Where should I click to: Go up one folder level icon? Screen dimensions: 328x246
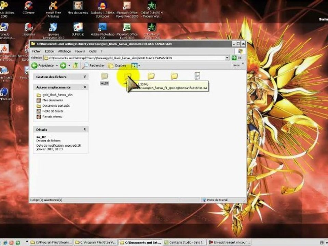point(75,66)
